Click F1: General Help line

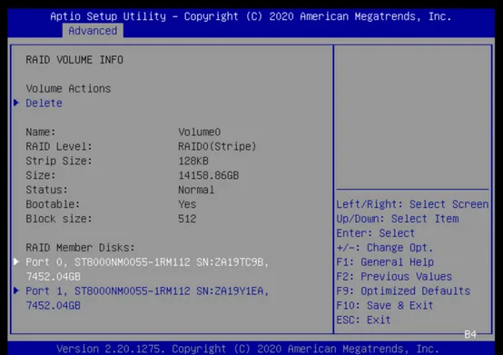click(385, 262)
